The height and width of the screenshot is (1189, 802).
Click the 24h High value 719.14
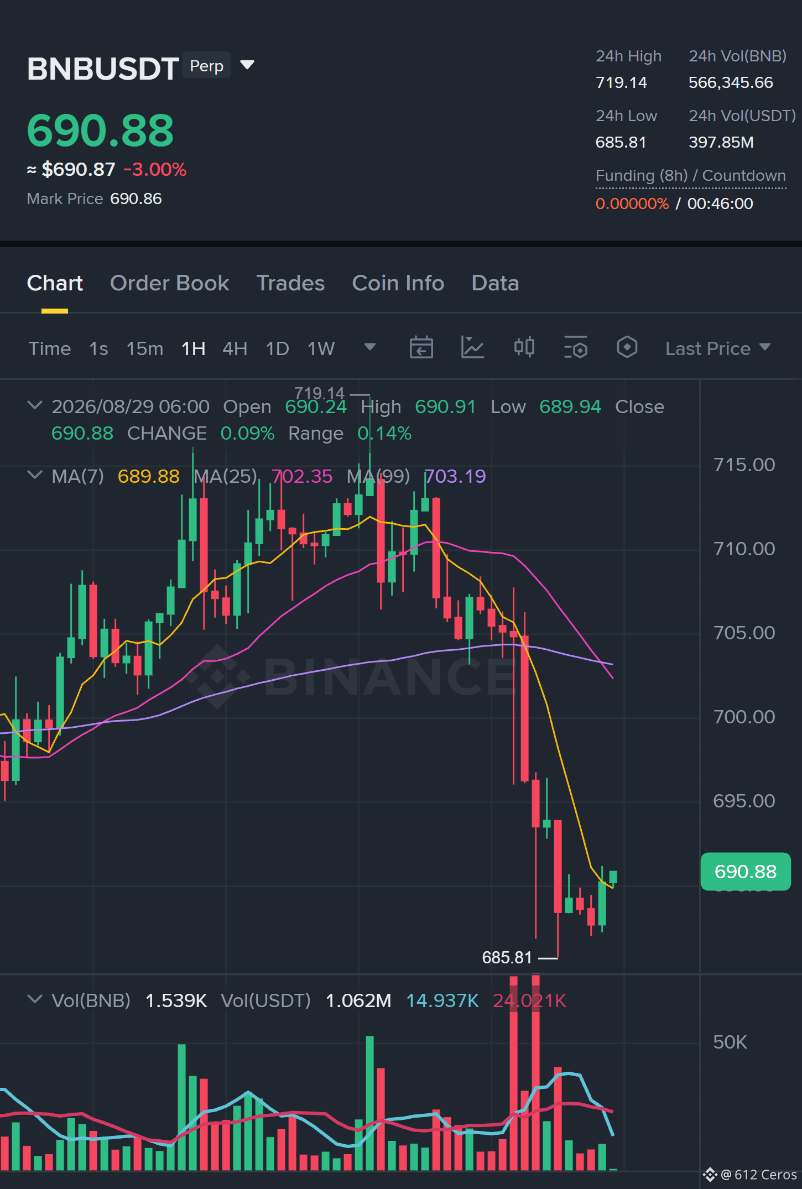pos(621,82)
